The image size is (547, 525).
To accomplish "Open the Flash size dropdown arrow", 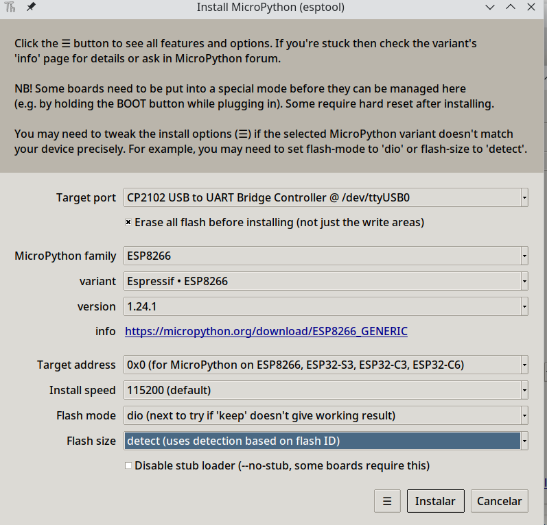I will click(x=524, y=441).
